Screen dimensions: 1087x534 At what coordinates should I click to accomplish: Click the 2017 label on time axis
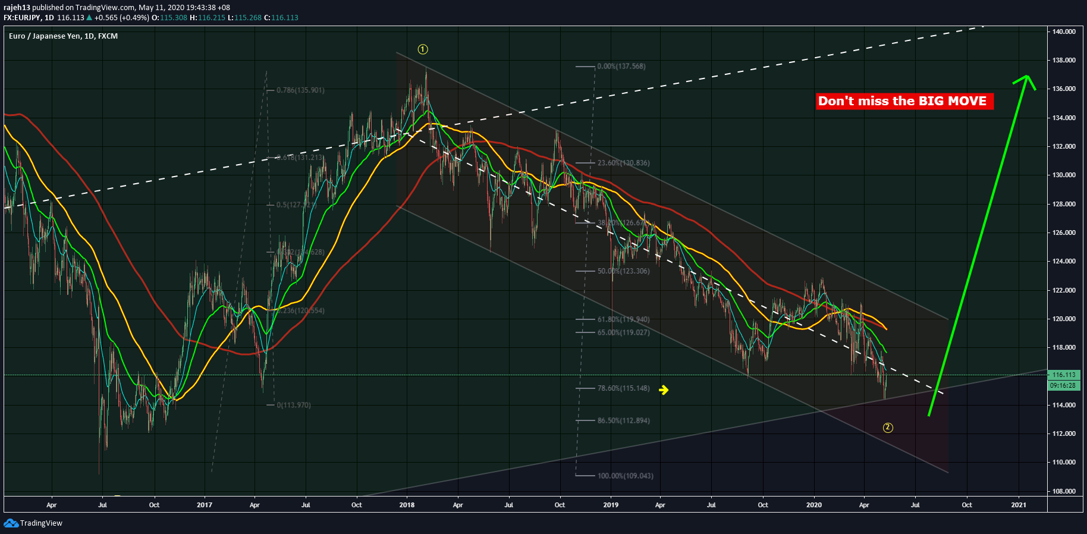[205, 505]
